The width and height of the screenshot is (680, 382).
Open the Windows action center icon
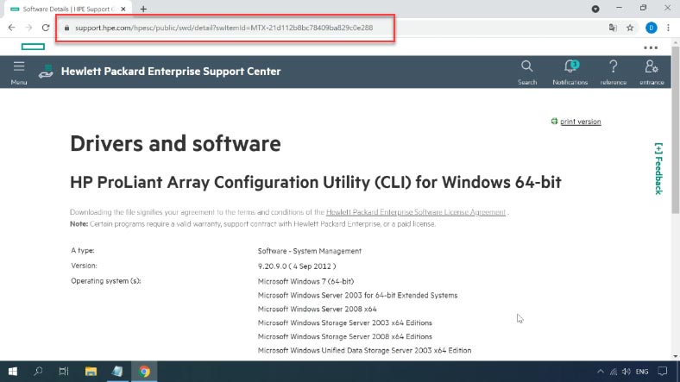pos(662,372)
